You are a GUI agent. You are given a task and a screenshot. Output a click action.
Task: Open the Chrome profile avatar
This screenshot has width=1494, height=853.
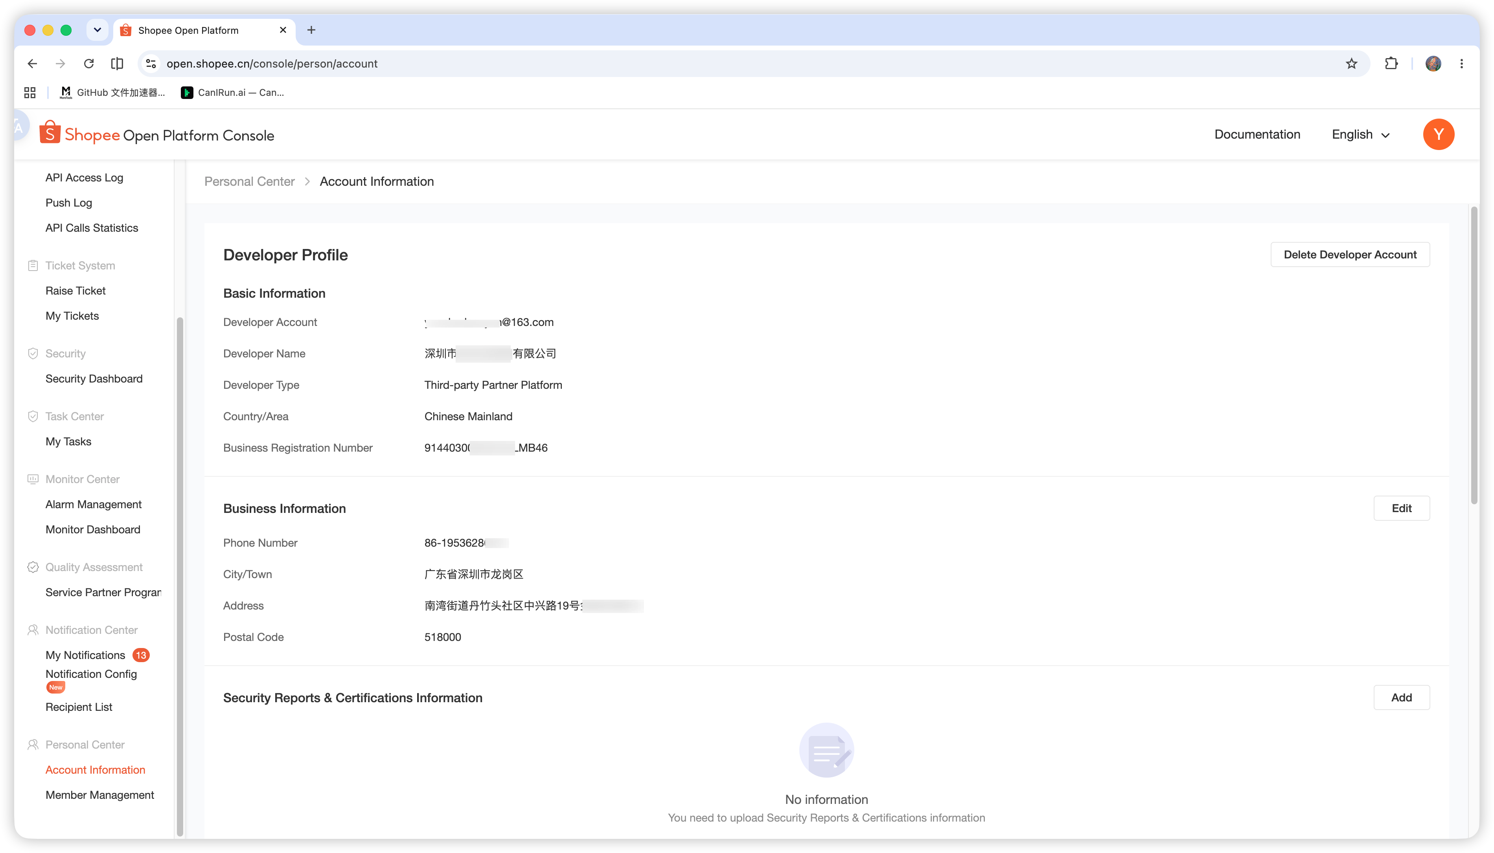click(x=1433, y=63)
